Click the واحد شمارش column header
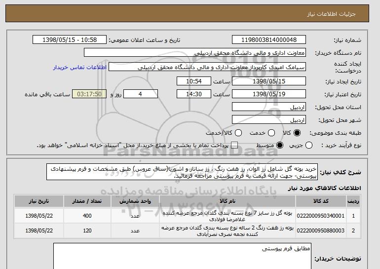The width and height of the screenshot is (380, 269). click(x=135, y=201)
